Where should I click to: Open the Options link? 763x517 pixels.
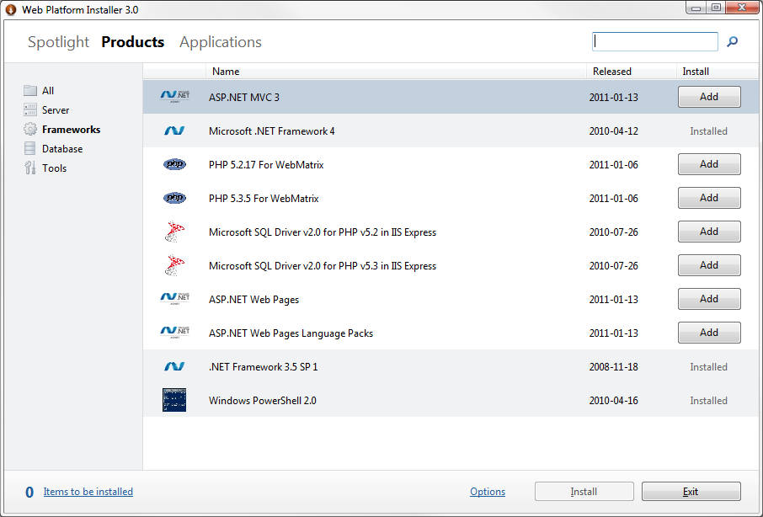coord(488,492)
